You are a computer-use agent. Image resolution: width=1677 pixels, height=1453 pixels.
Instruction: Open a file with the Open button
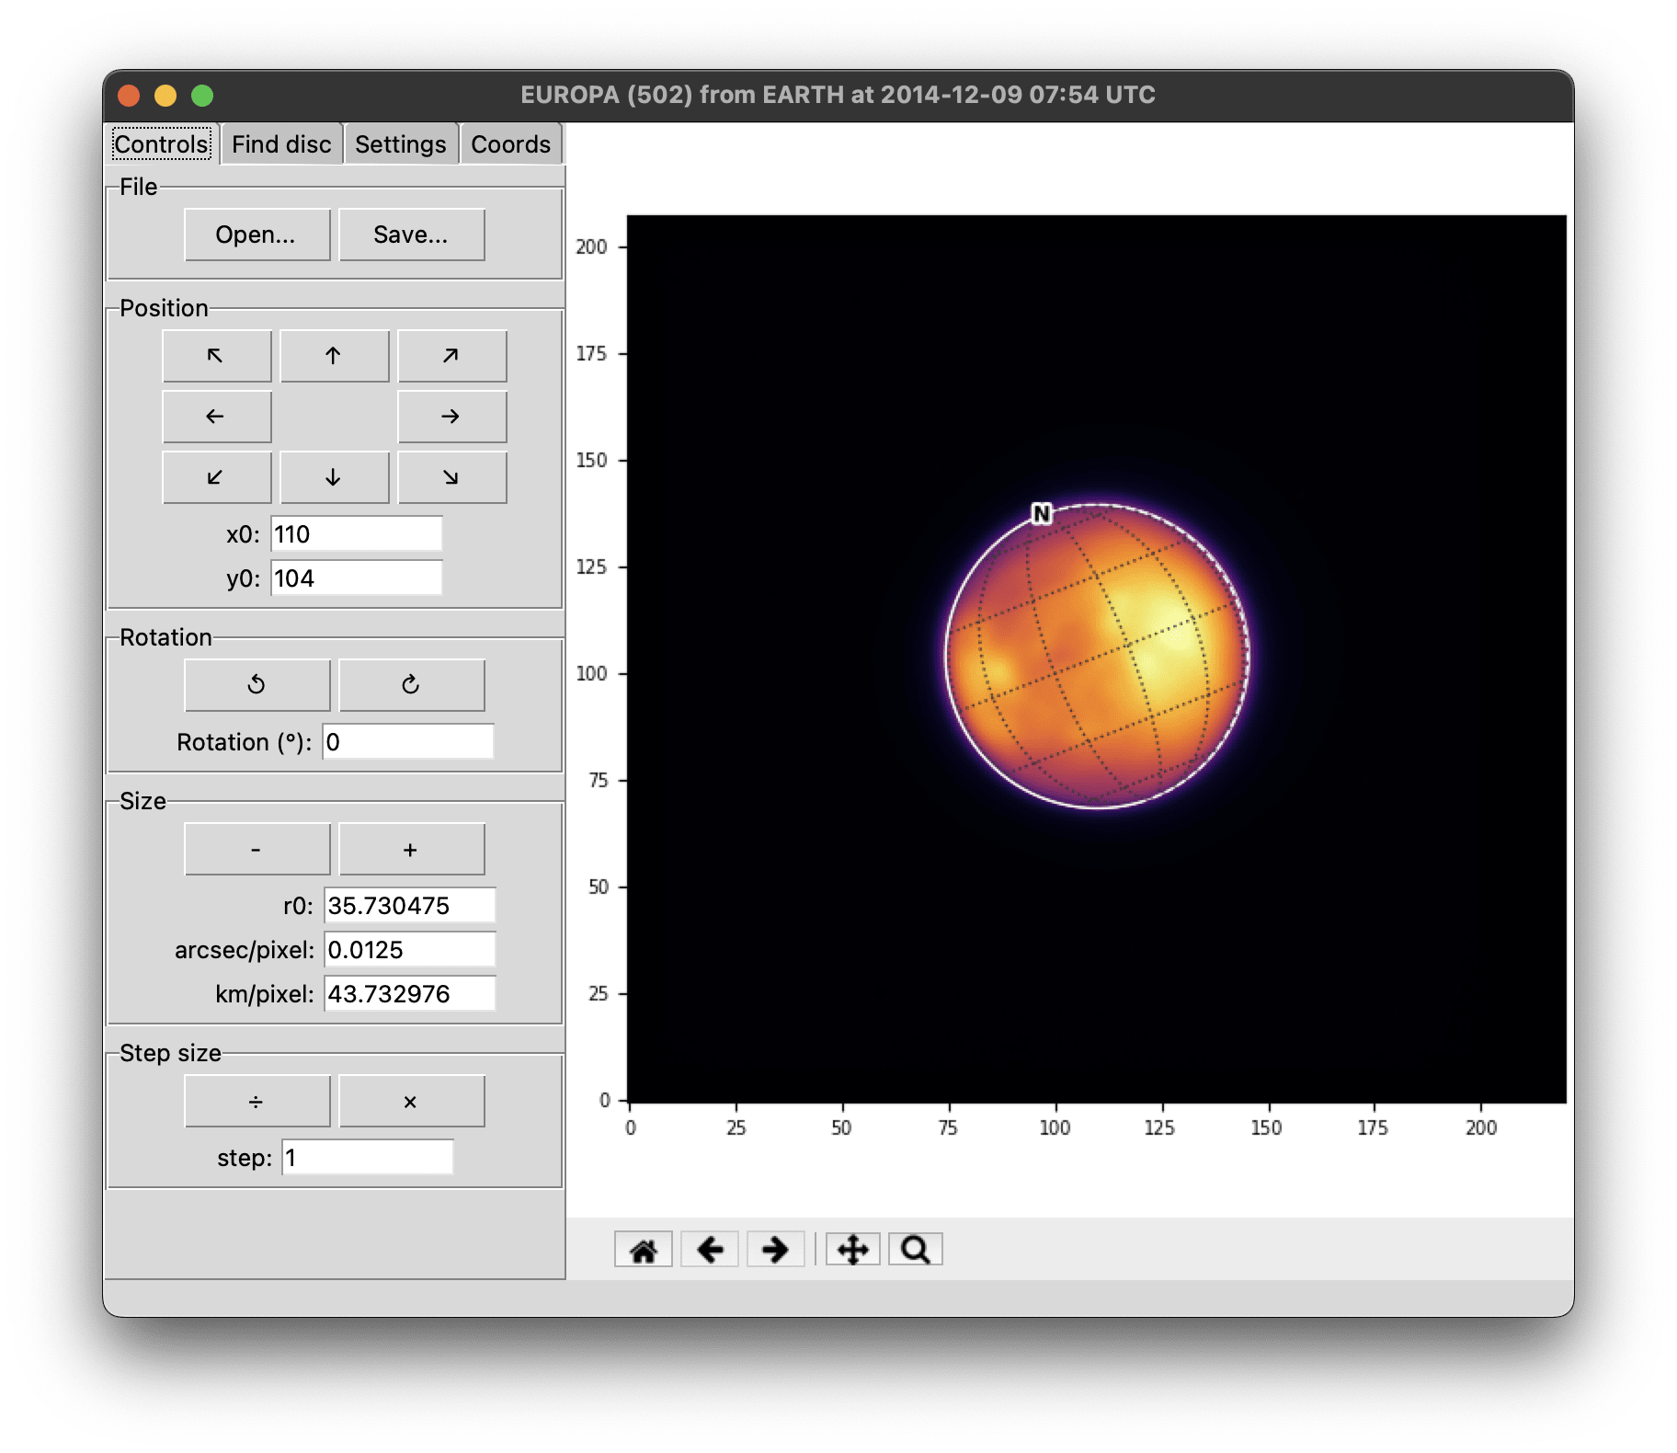point(257,235)
